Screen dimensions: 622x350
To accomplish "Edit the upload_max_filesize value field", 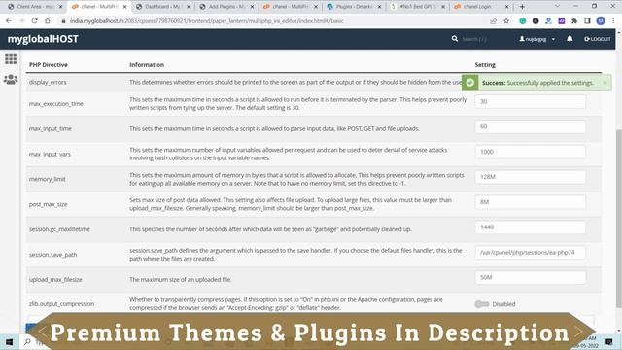I will [531, 277].
